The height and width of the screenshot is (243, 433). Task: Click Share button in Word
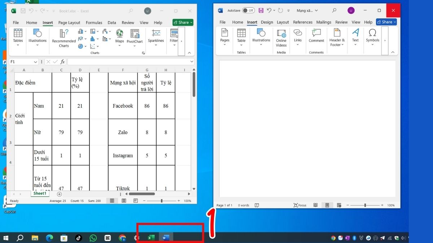[x=386, y=22]
